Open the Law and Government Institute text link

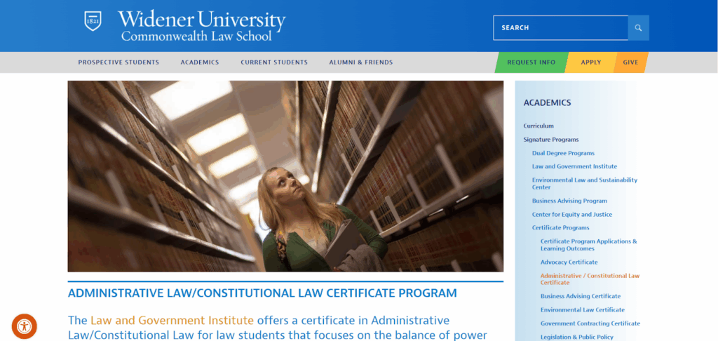[172, 320]
